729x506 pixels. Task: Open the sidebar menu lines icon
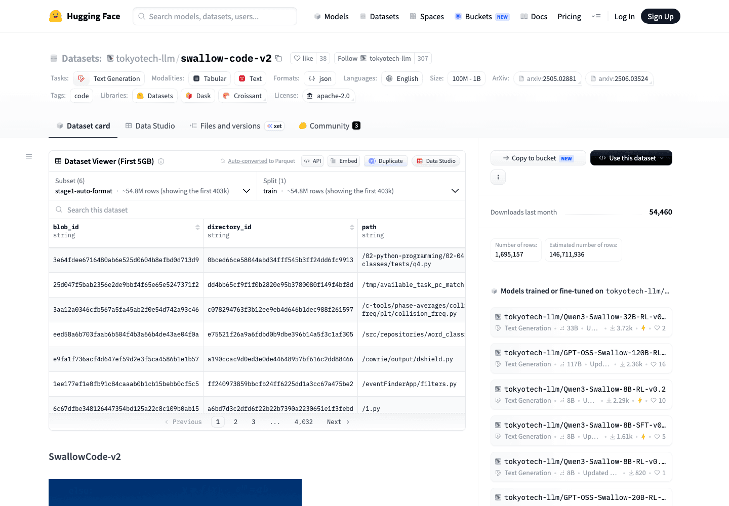[29, 156]
